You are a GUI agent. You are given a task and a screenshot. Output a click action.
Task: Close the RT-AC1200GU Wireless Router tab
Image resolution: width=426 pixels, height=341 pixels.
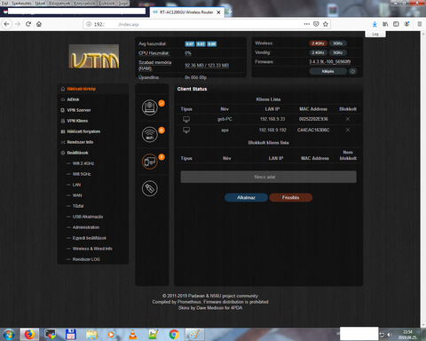pyautogui.click(x=218, y=12)
